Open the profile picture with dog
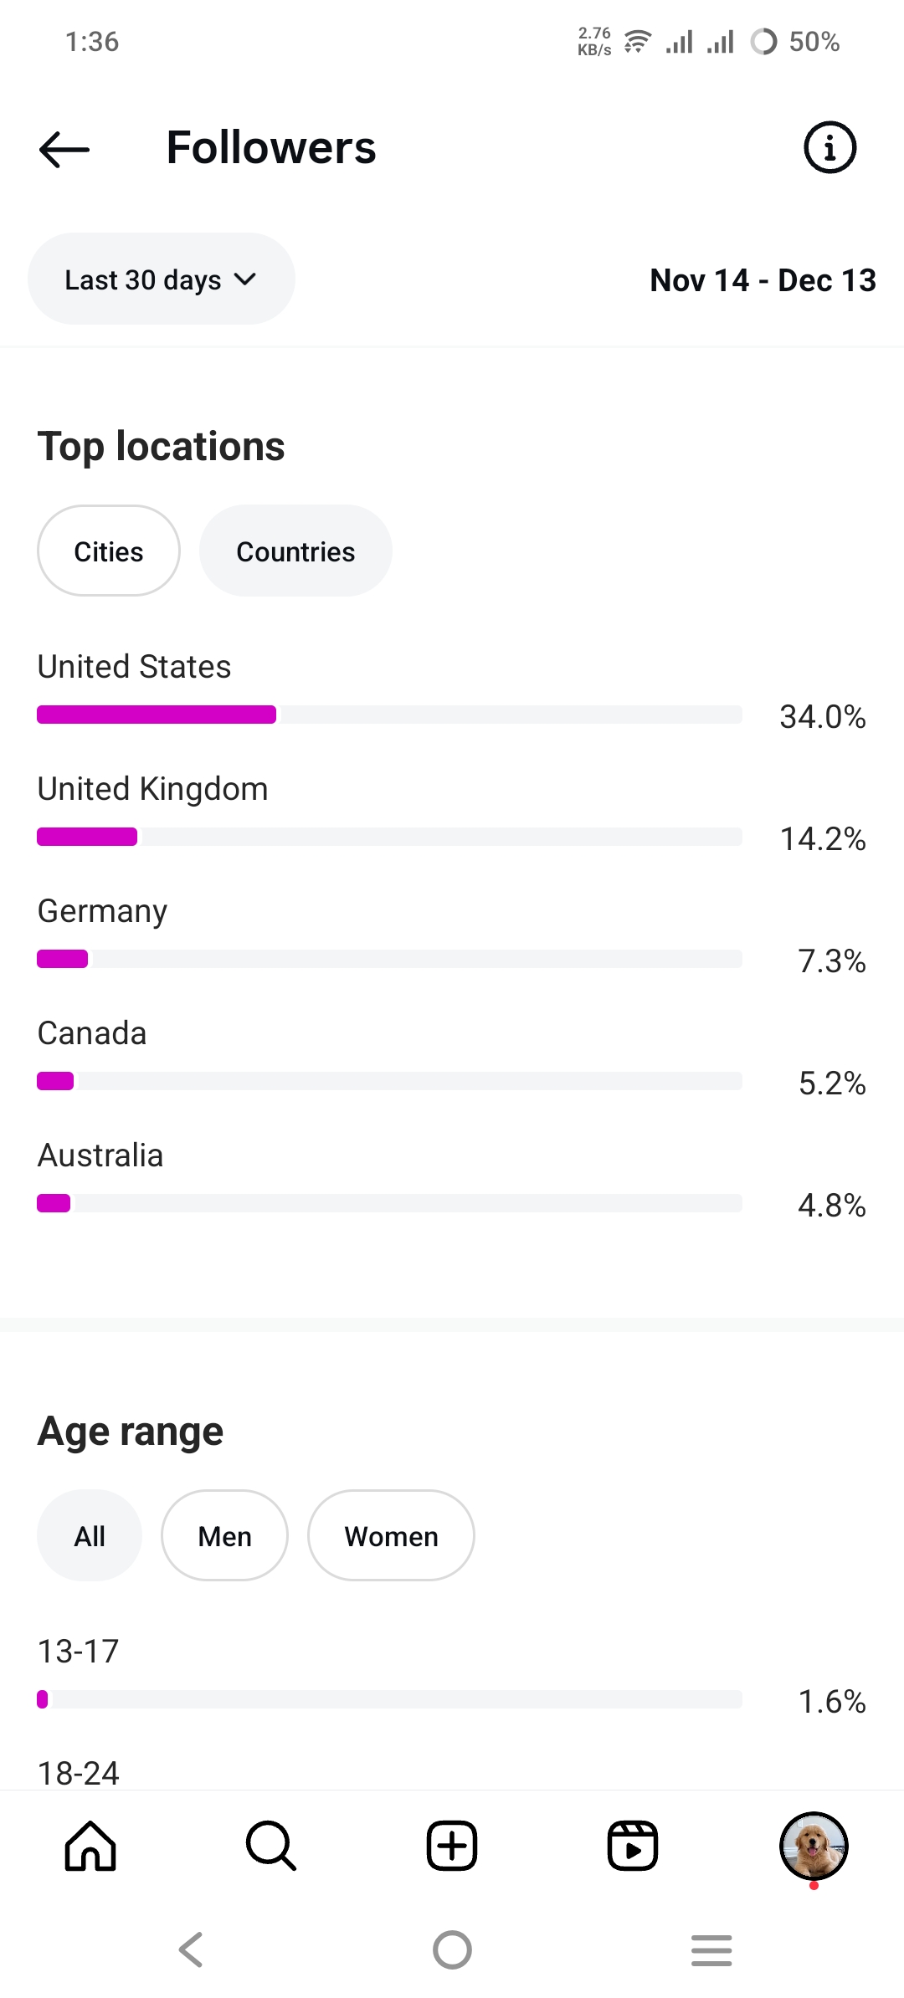 (x=814, y=1845)
